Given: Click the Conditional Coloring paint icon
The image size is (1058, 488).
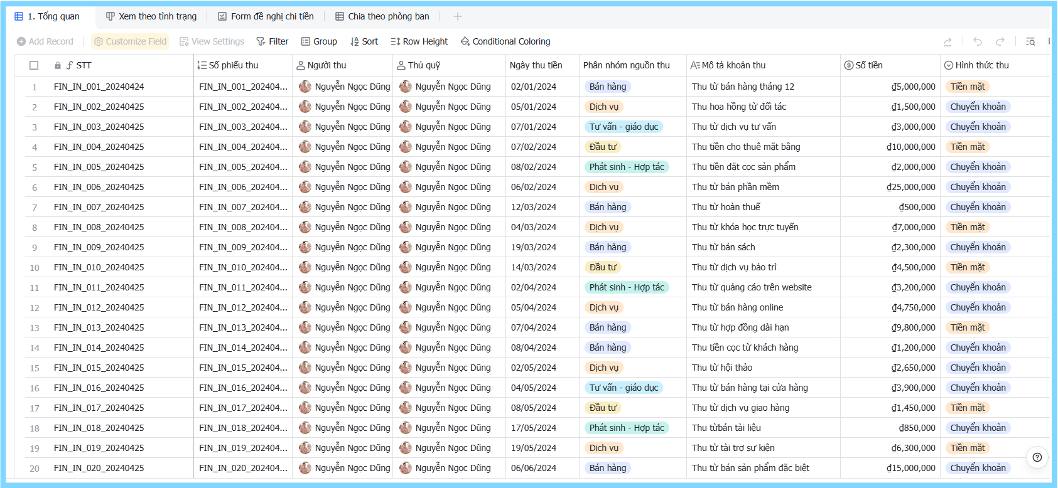Looking at the screenshot, I should click(465, 41).
